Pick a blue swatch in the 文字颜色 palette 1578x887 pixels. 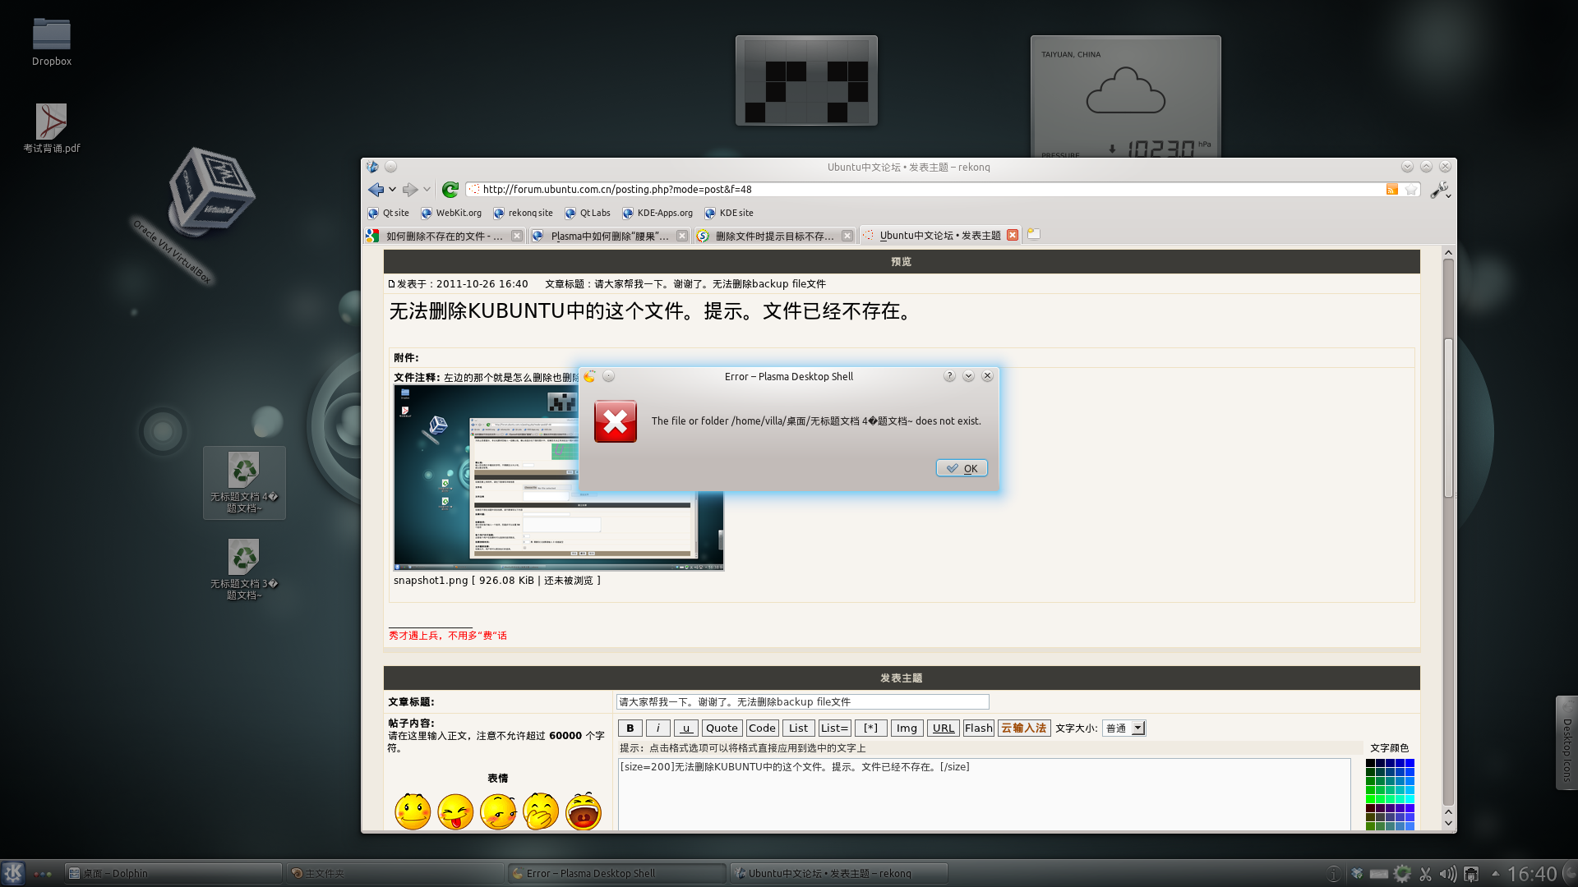1410,763
